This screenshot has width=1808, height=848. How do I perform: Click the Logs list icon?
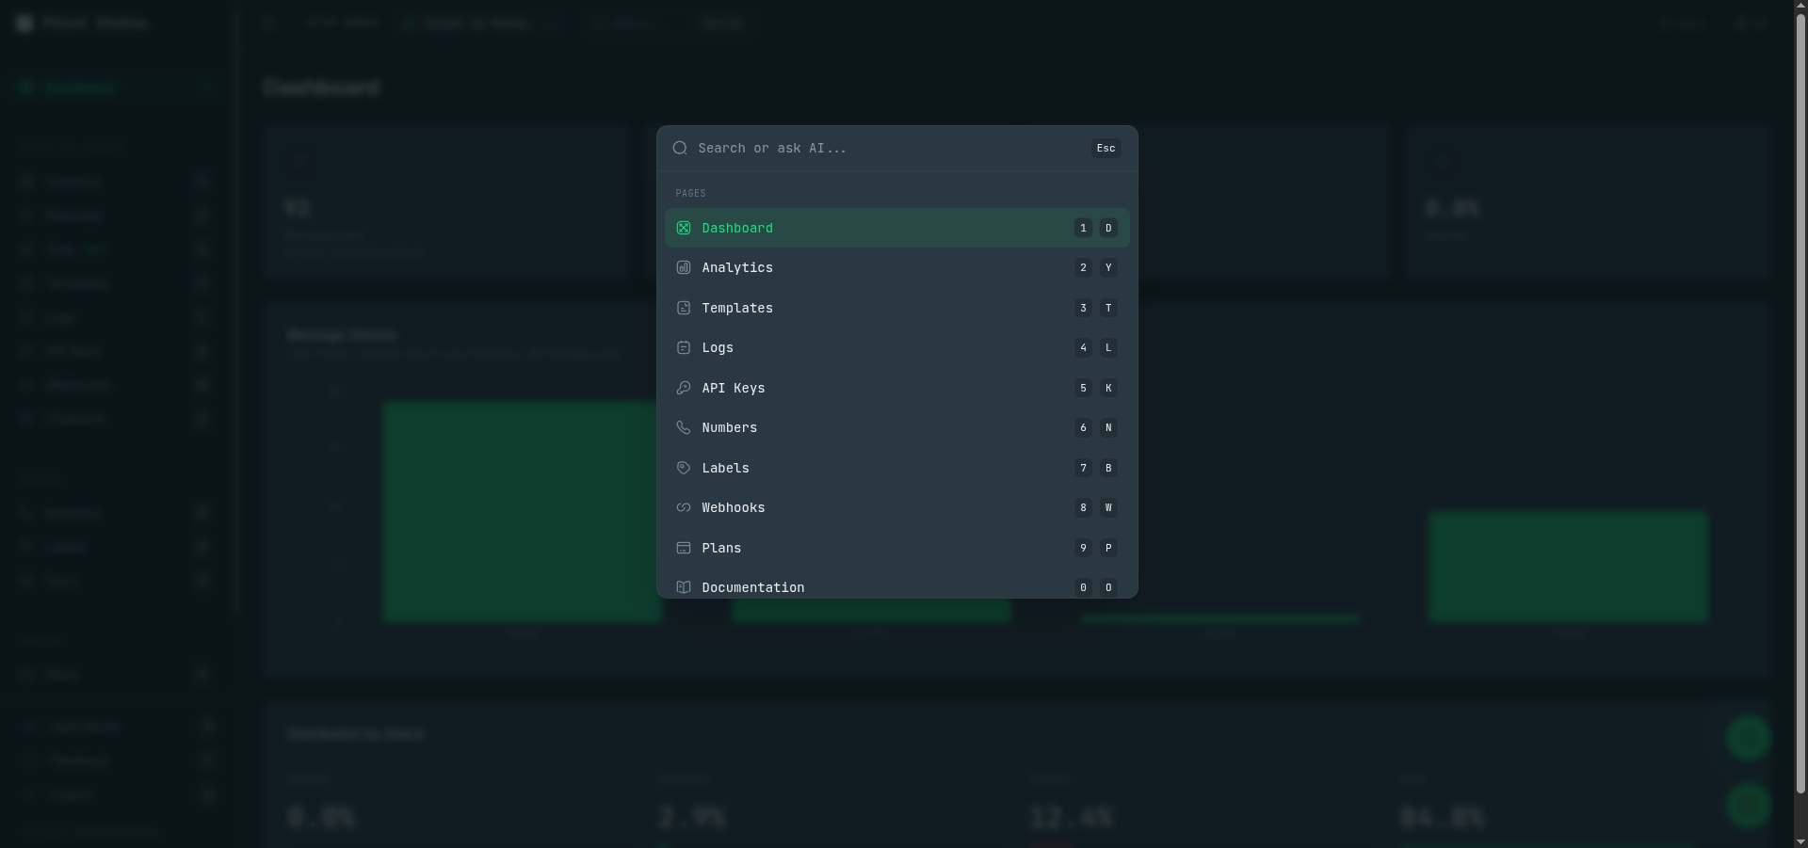coord(684,347)
